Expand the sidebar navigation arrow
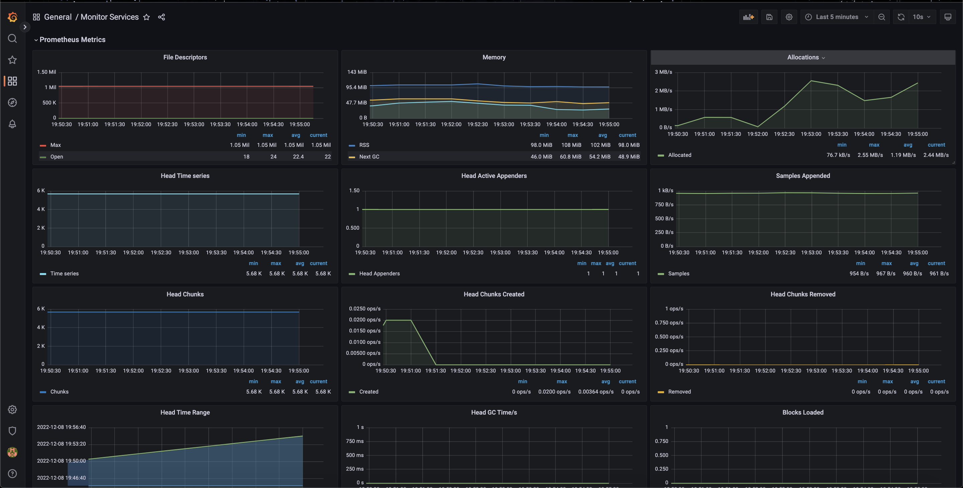 coord(25,27)
